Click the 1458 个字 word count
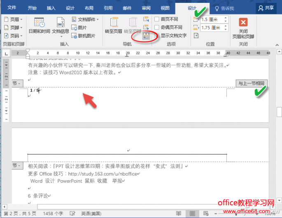The image size is (282, 218). coord(53,213)
